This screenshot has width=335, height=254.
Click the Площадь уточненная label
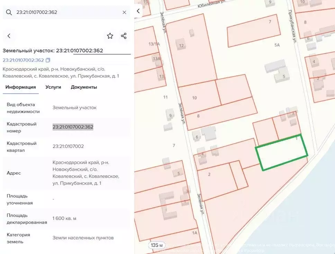click(20, 200)
